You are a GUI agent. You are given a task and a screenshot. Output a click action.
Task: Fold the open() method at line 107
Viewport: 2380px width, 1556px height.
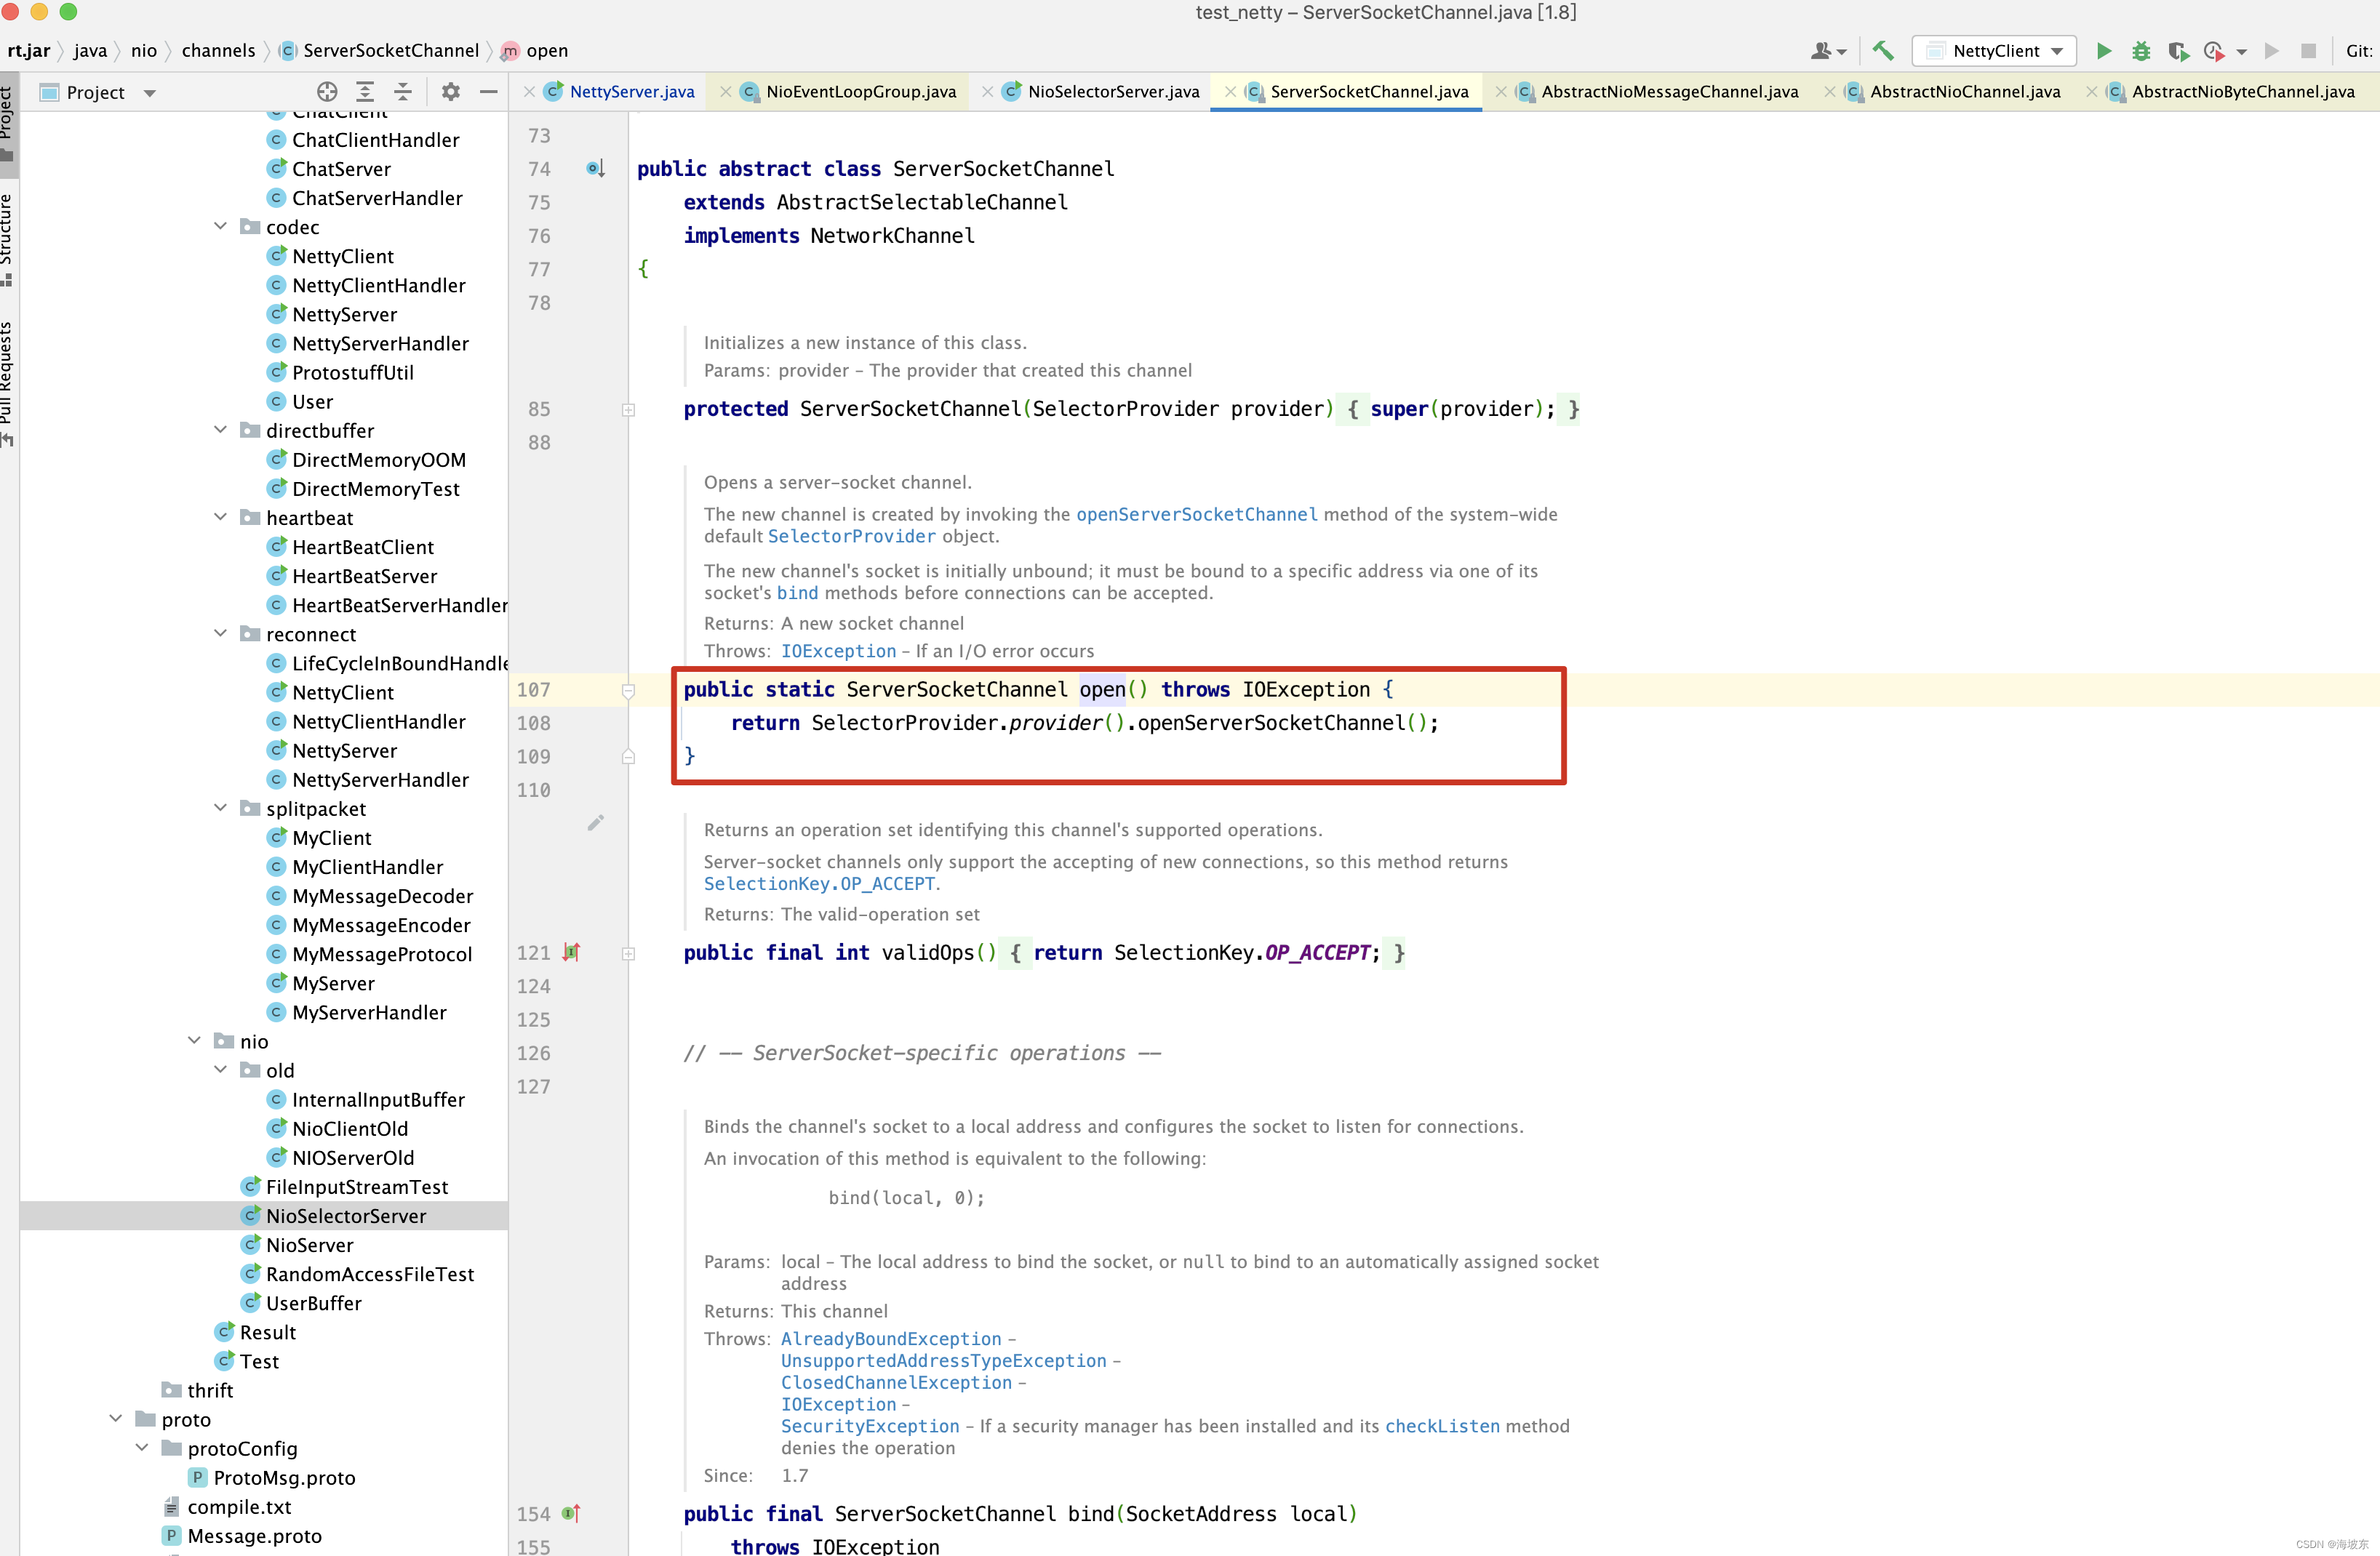628,691
